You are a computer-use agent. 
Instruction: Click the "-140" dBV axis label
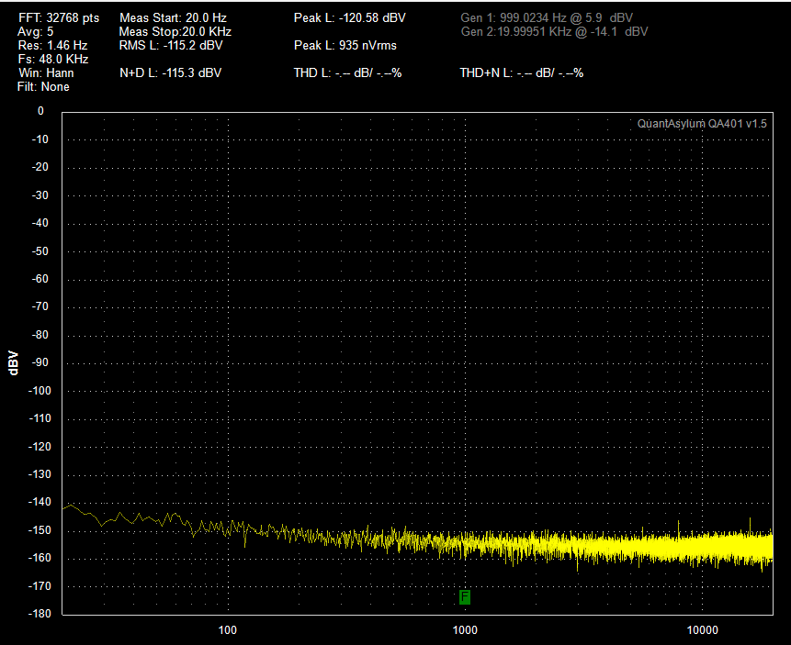pyautogui.click(x=40, y=503)
